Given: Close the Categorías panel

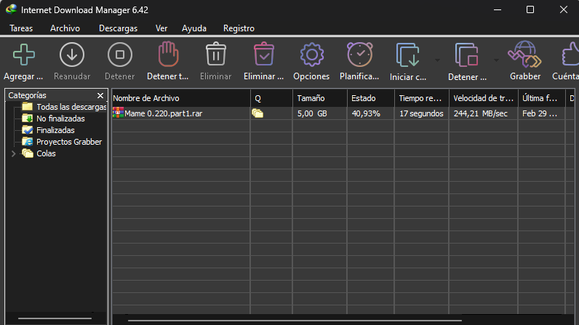Looking at the screenshot, I should pos(100,95).
